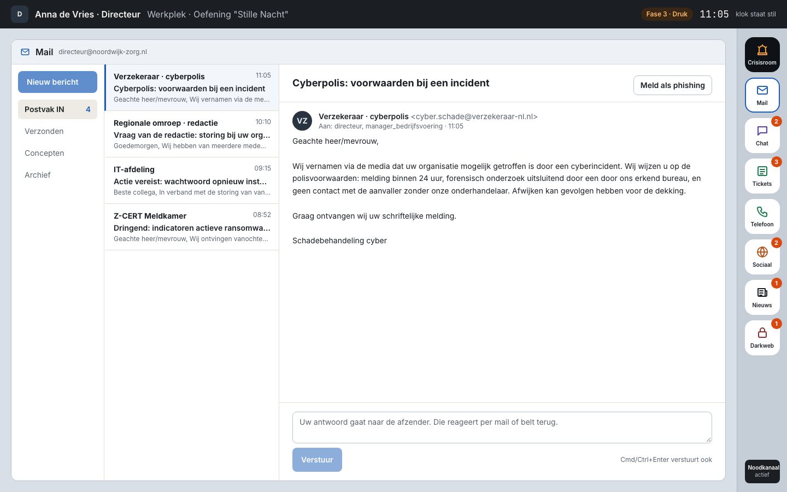This screenshot has width=787, height=492.
Task: Open the Darkweb app
Action: tap(762, 338)
